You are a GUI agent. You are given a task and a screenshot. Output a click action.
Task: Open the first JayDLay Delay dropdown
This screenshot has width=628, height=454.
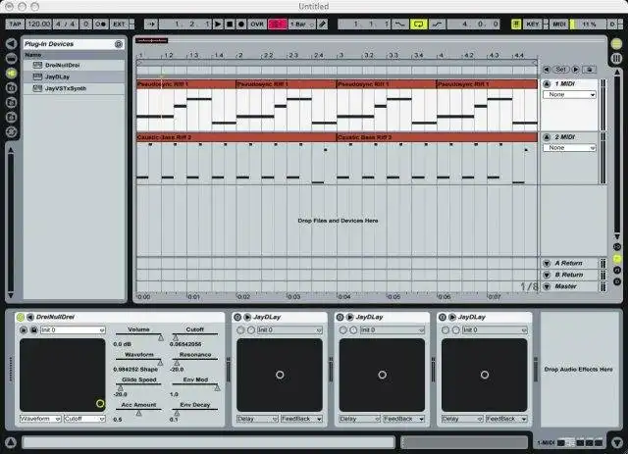coord(257,419)
